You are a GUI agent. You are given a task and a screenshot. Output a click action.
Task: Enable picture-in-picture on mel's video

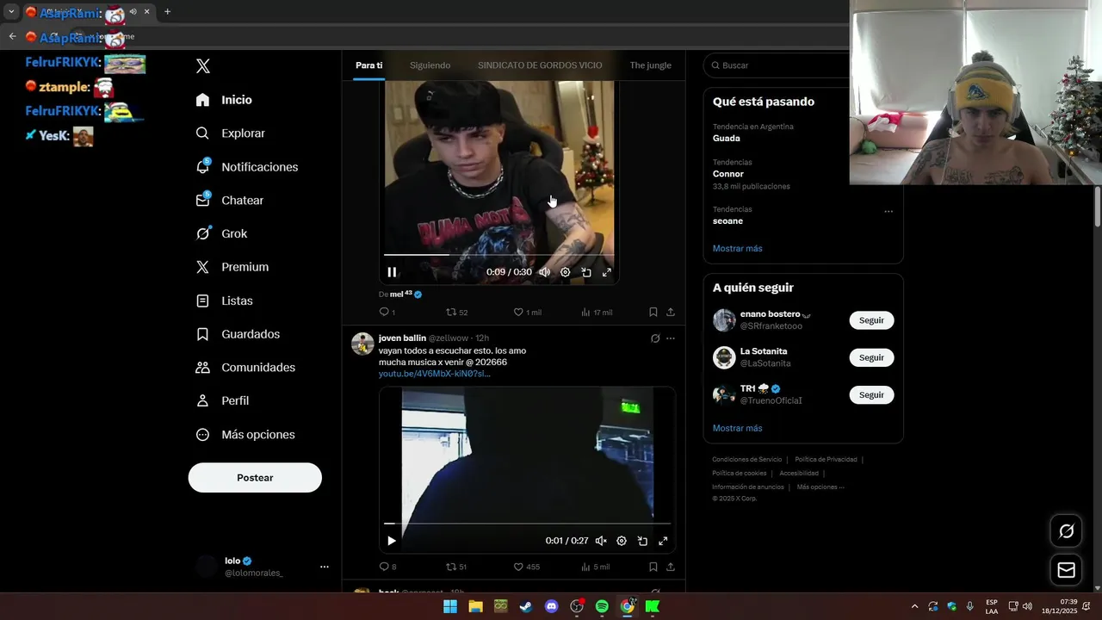[x=585, y=272]
